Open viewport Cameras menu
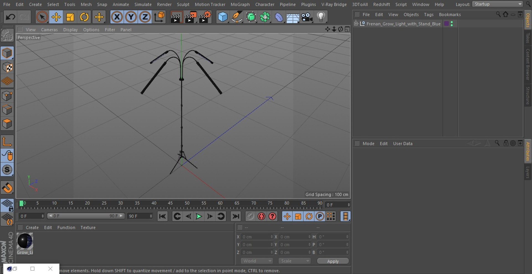 (x=49, y=30)
